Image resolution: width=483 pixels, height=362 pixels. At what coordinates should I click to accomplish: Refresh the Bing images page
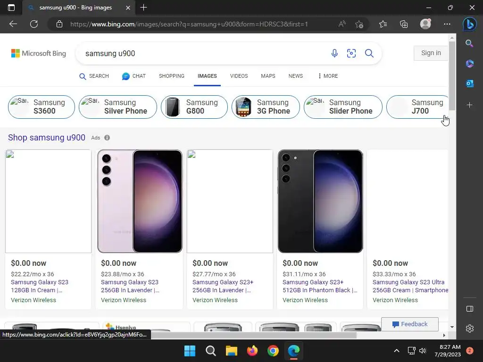[34, 24]
